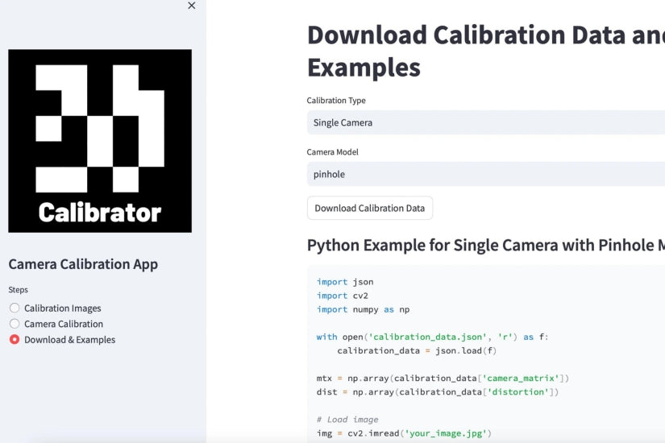665x443 pixels.
Task: Click the Camera Calibration App sidebar title
Action: click(83, 264)
